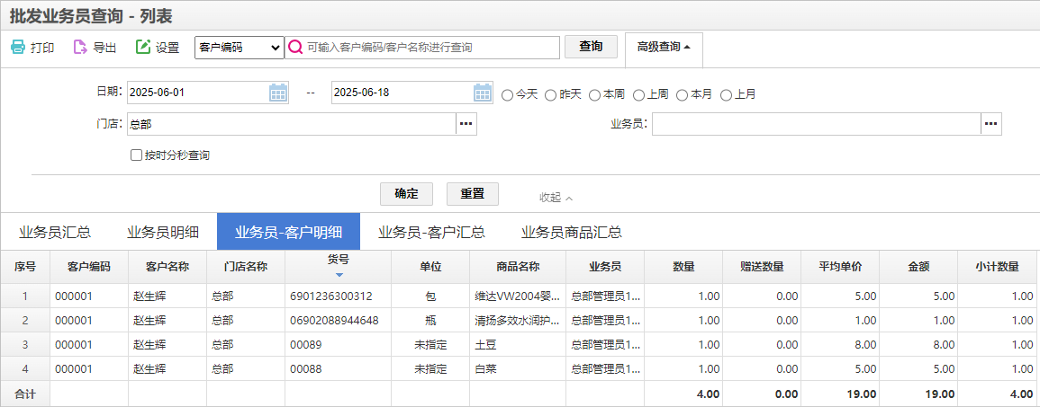Click the 序号 column header

click(25, 267)
